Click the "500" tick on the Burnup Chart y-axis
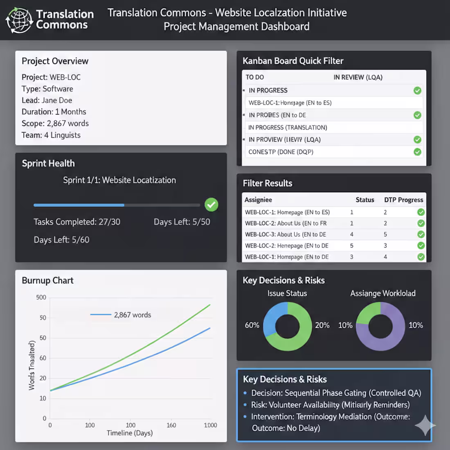This screenshot has width=450, height=450. (x=41, y=297)
